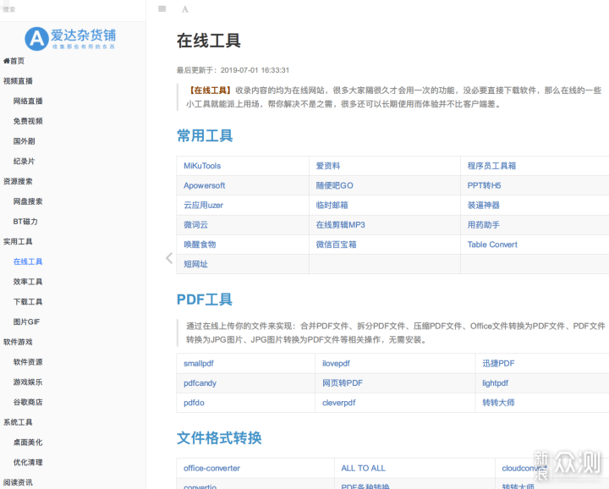This screenshot has width=609, height=489.
Task: Open the BT磁力 sidebar page
Action: pyautogui.click(x=25, y=222)
